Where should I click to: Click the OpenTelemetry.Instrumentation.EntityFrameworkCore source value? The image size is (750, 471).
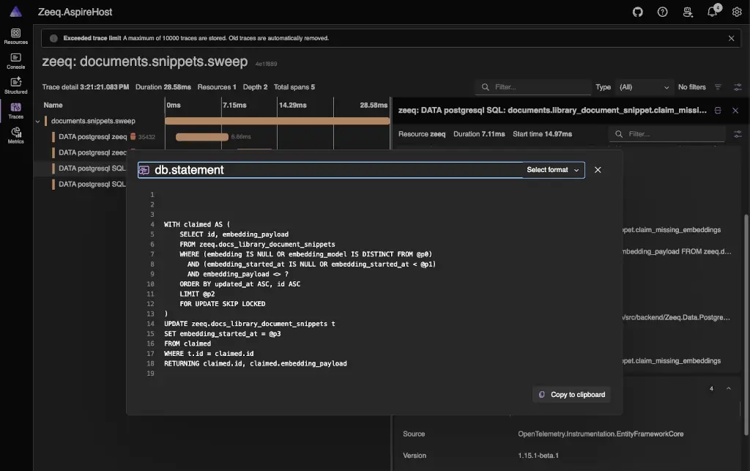pos(601,434)
